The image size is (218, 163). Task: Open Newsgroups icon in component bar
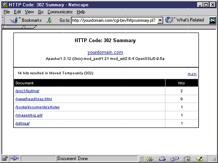click(175, 159)
